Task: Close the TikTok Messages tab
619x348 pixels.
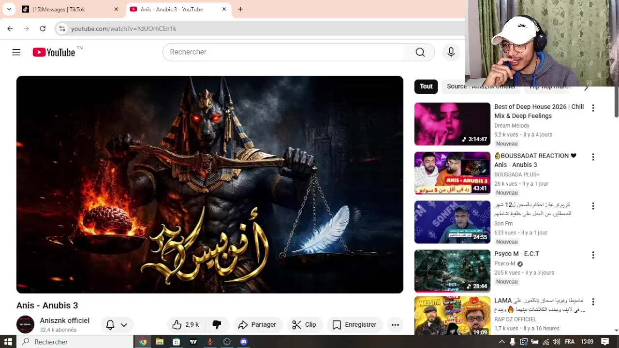Action: (x=116, y=9)
